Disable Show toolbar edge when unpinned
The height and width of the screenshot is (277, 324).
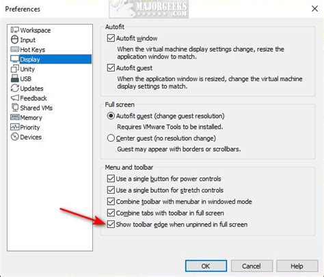click(x=111, y=224)
